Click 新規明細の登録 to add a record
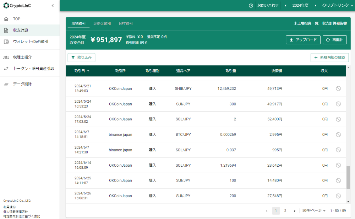 [330, 58]
